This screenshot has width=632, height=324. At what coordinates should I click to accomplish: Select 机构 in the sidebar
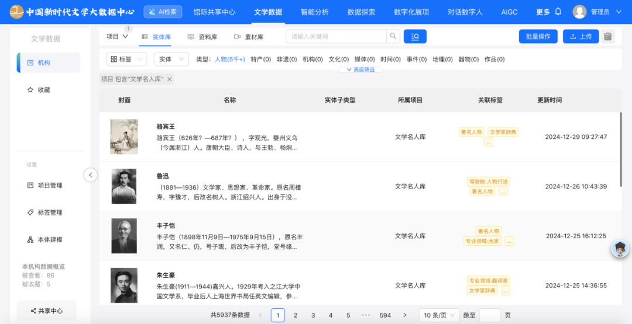coord(49,62)
